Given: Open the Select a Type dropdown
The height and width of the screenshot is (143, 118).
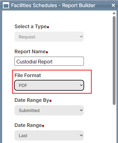Looking at the screenshot, I should (x=49, y=37).
